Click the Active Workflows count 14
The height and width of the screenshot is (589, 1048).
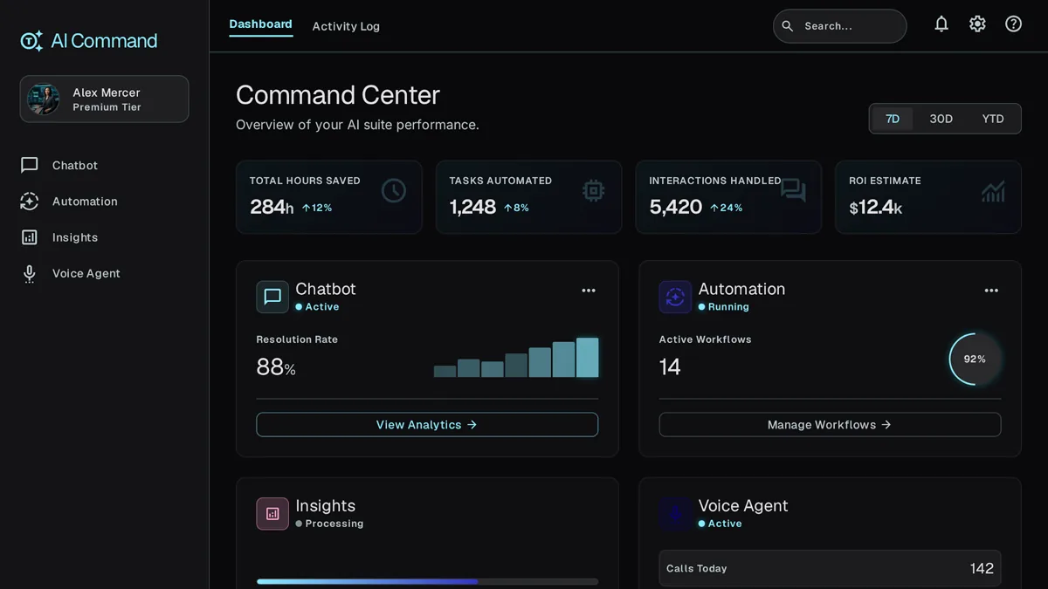[x=670, y=366]
